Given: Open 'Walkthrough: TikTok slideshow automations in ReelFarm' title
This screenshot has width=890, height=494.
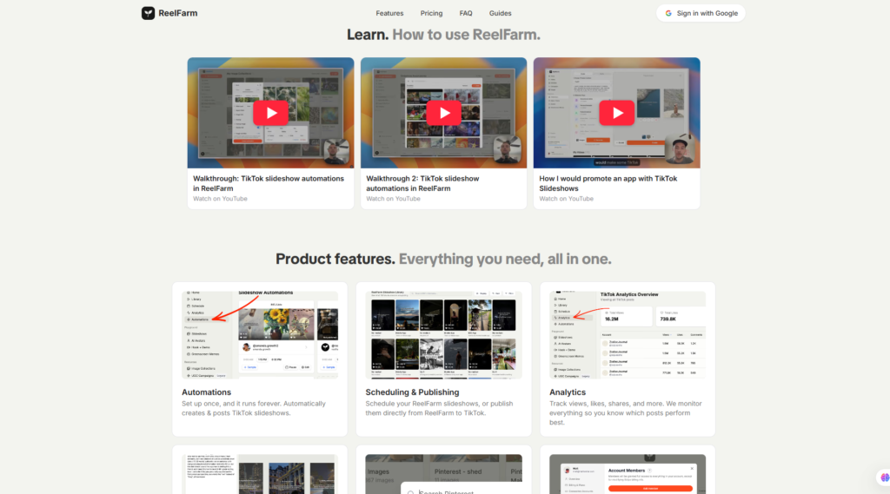Looking at the screenshot, I should 269,183.
